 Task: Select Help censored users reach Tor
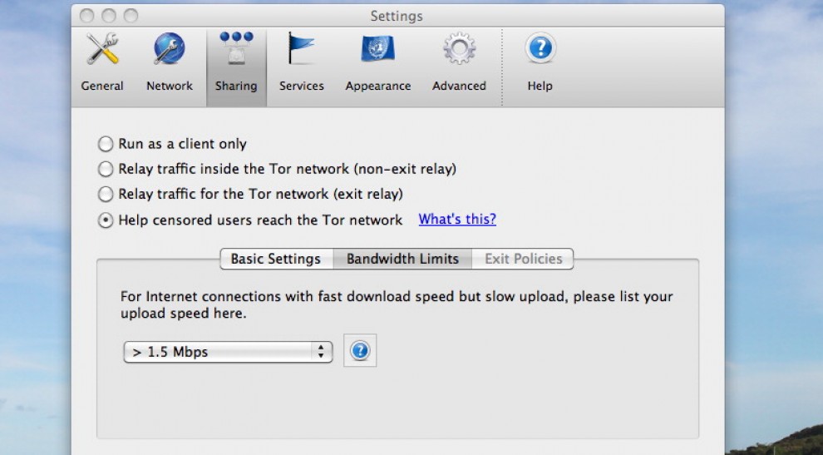click(106, 220)
